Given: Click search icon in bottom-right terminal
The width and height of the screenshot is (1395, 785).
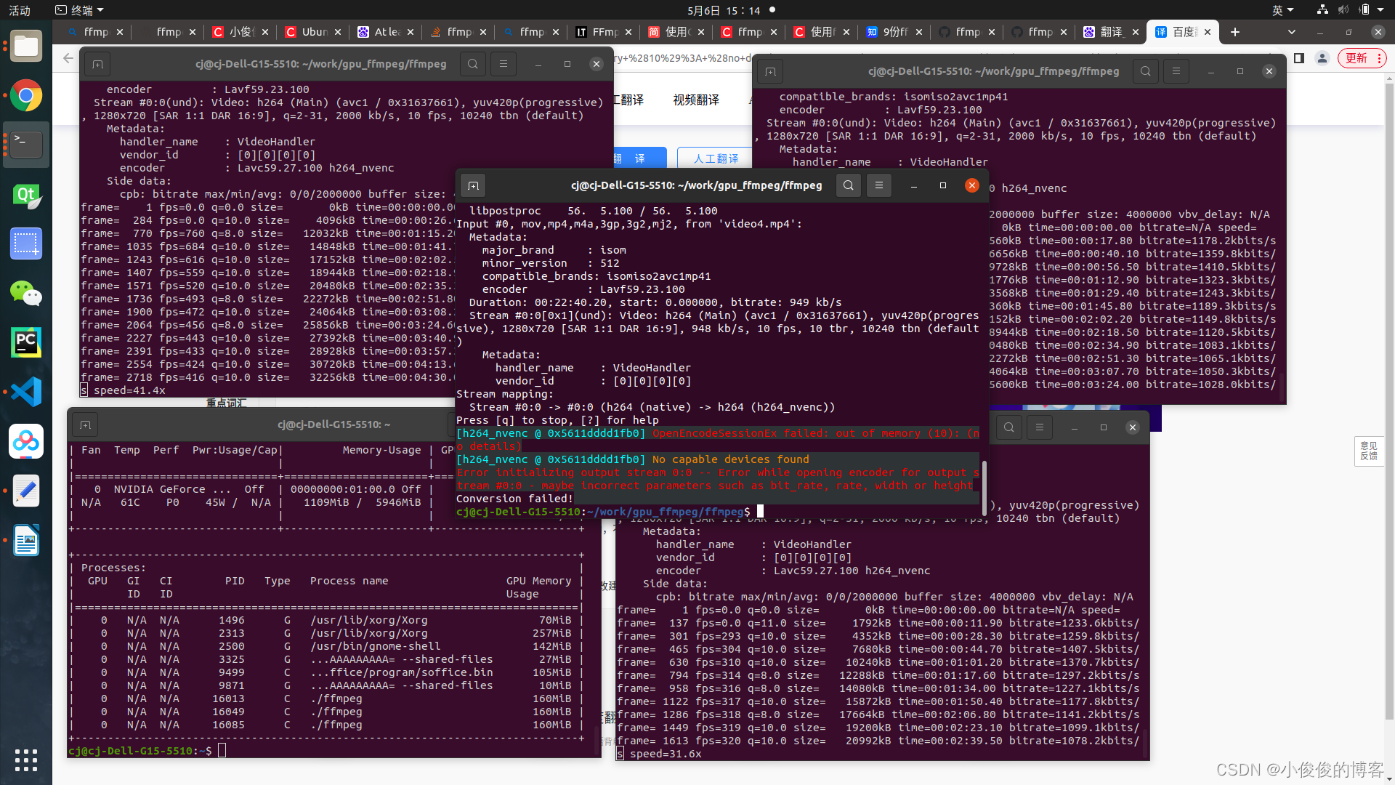Looking at the screenshot, I should coord(1009,427).
